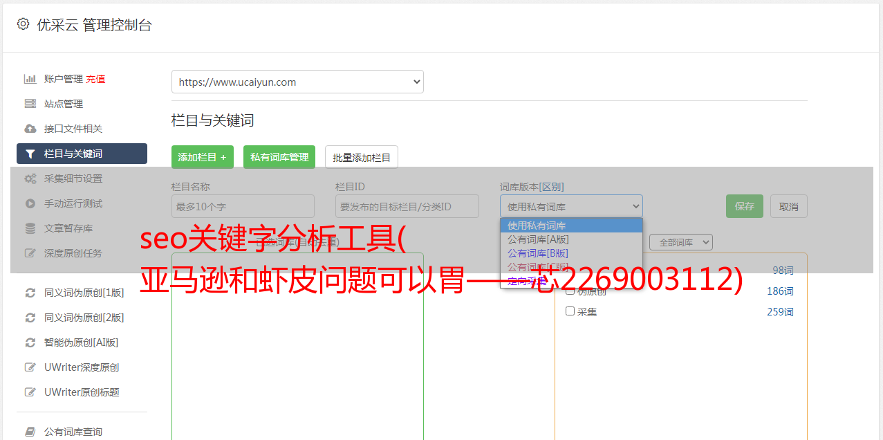Open the 词库版本 dropdown showing 使用私有词库
The width and height of the screenshot is (883, 440).
pyautogui.click(x=571, y=206)
